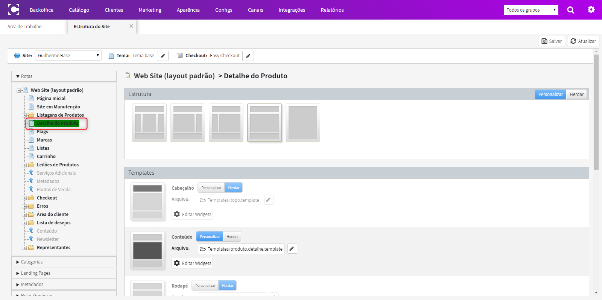Set Conteúdo to Herdar
Screen dimensions: 602x300
coord(232,237)
